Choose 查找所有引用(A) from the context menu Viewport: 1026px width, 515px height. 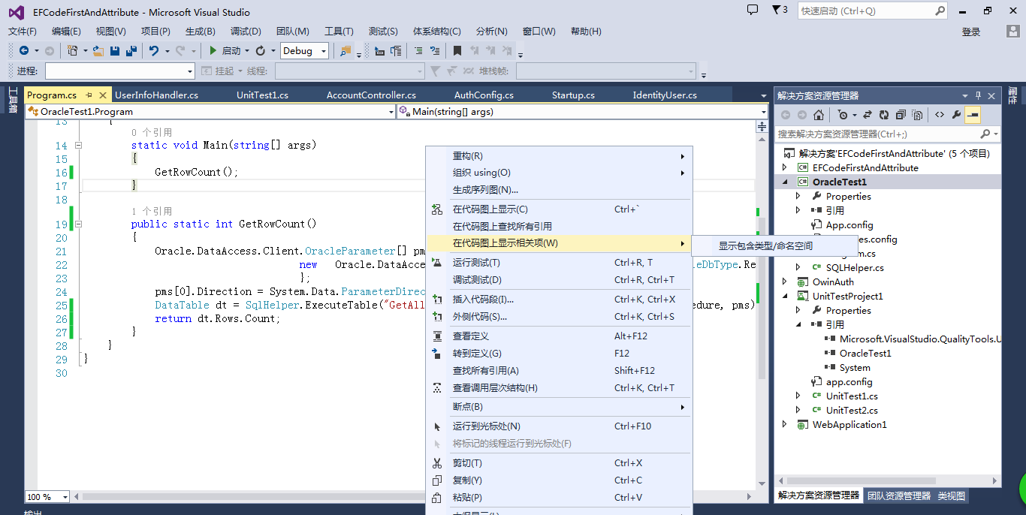tap(559, 370)
